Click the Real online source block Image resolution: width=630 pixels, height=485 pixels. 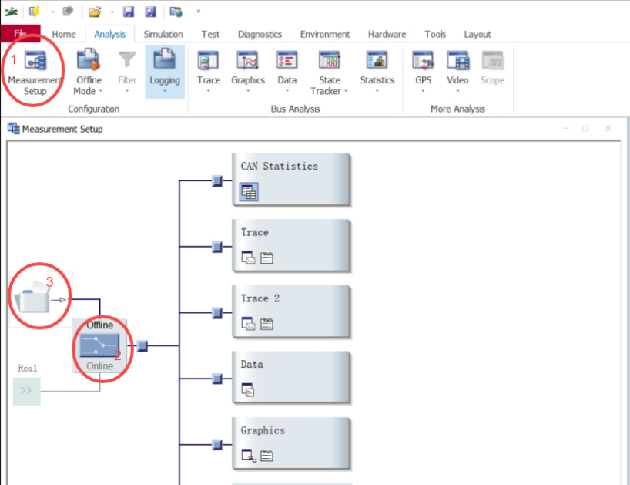pos(26,391)
